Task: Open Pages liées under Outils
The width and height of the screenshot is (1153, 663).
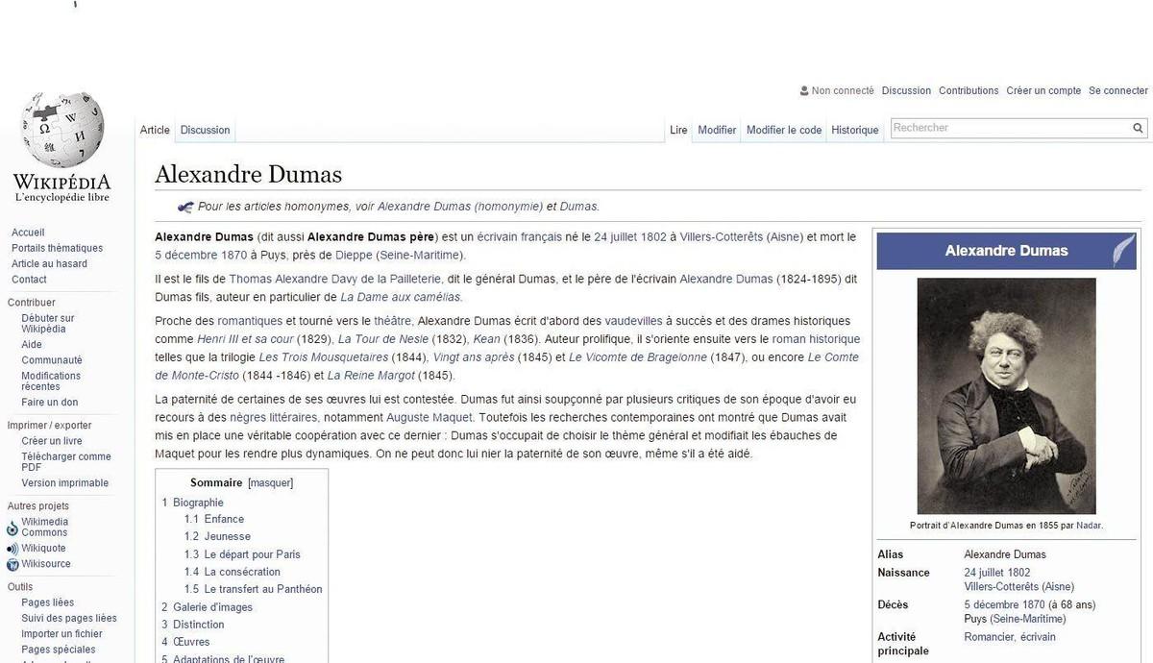Action: tap(48, 602)
